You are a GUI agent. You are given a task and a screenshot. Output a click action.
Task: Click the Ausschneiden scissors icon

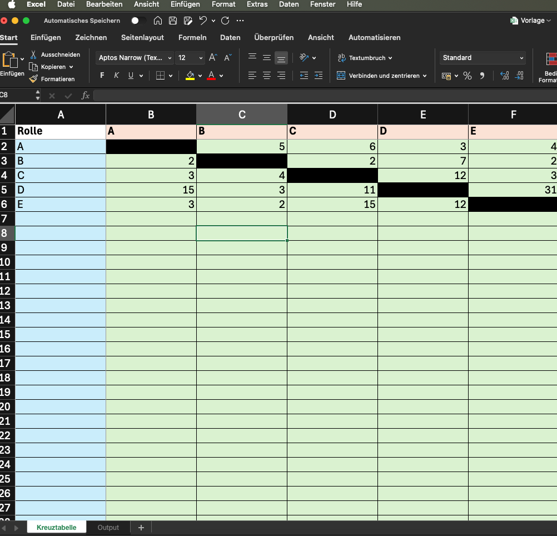coord(33,54)
